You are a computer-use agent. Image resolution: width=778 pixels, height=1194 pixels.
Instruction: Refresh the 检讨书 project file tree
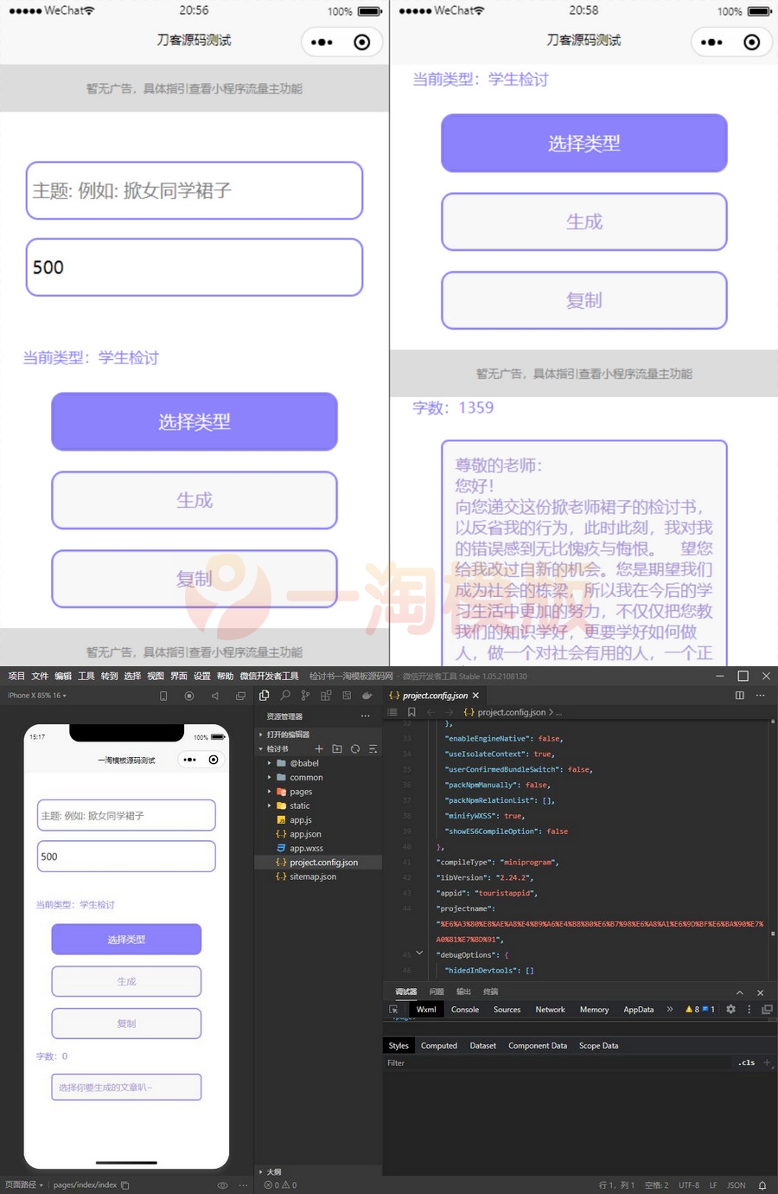pos(355,749)
